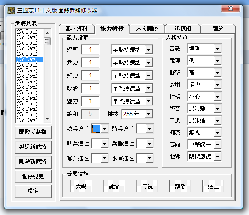Open the 志向 dropdown showing 中華統一
Screen dimensions: 249x215
204,145
